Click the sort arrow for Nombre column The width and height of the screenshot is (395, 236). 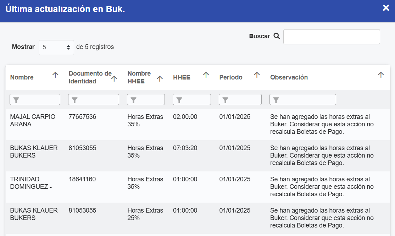(x=55, y=75)
